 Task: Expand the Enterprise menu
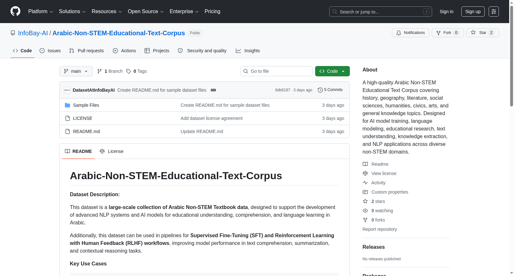pos(184,12)
